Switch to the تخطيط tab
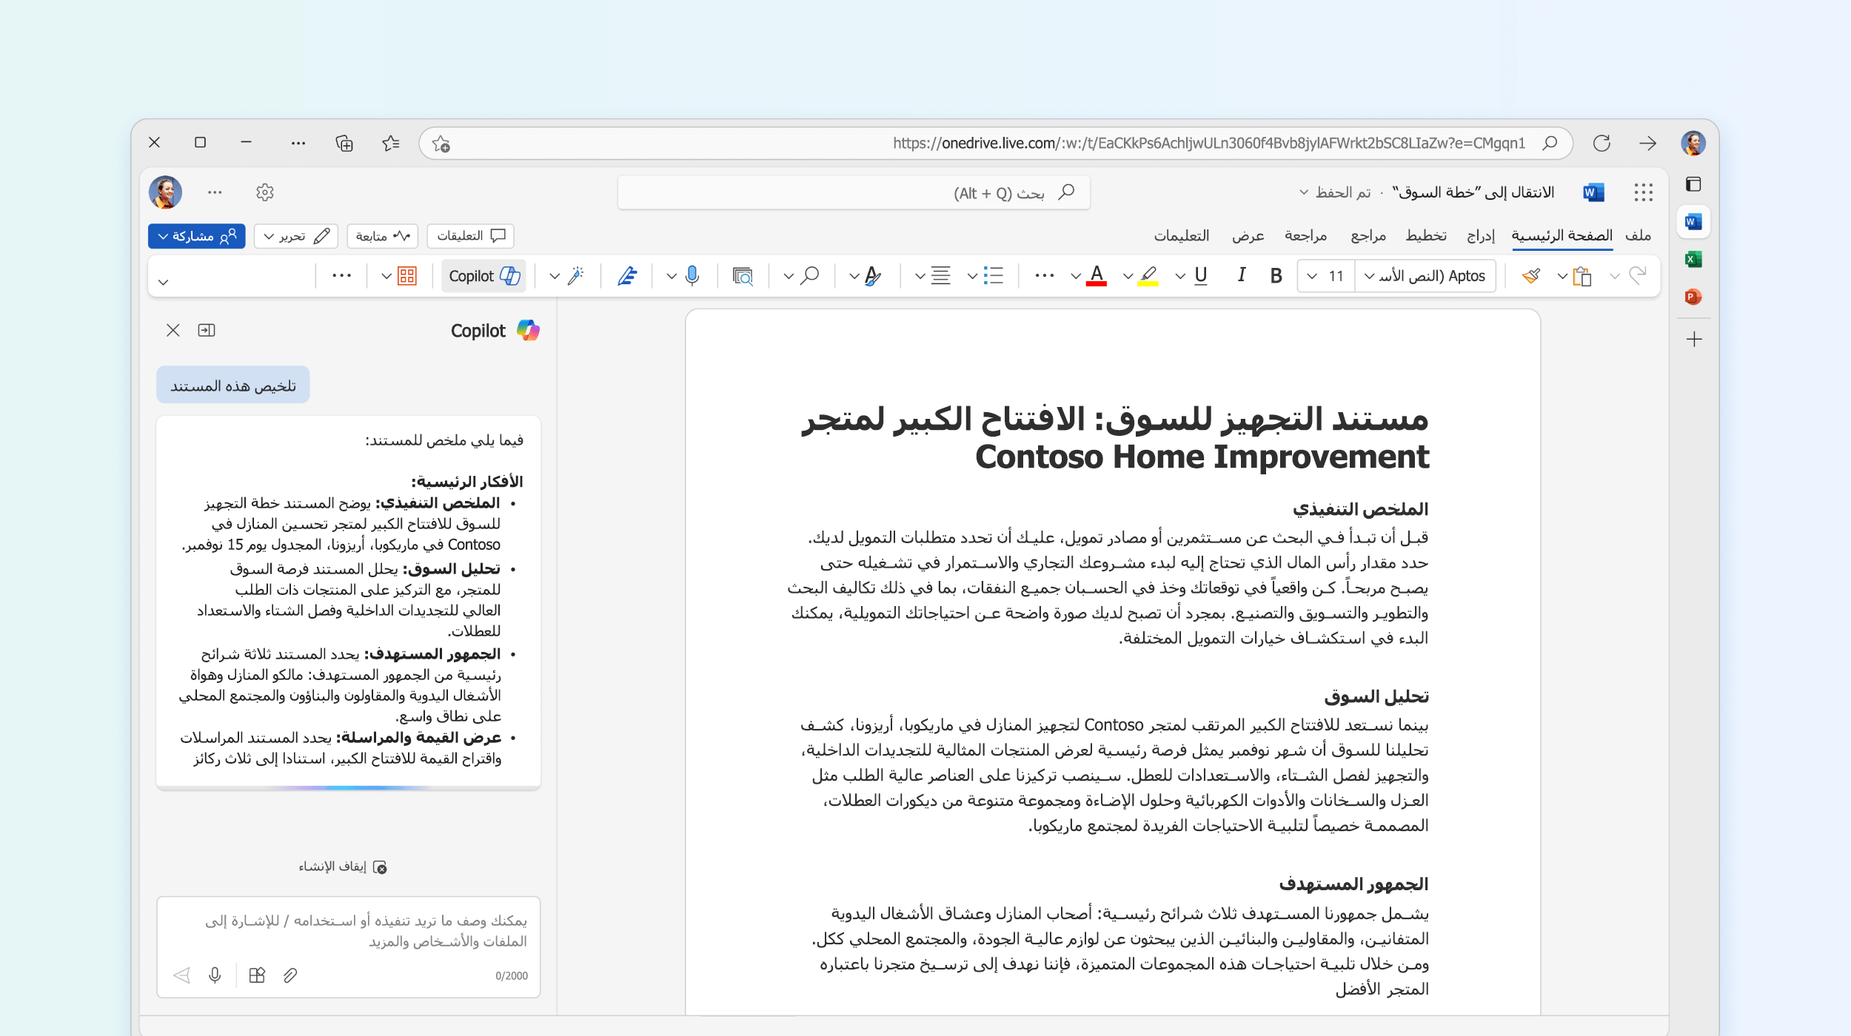This screenshot has width=1851, height=1036. point(1426,235)
